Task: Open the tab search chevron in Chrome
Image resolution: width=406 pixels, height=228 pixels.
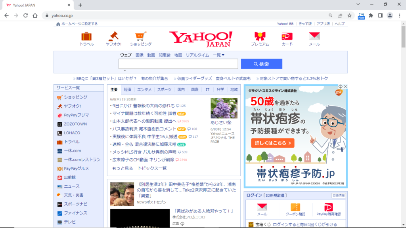Action: 358,4
